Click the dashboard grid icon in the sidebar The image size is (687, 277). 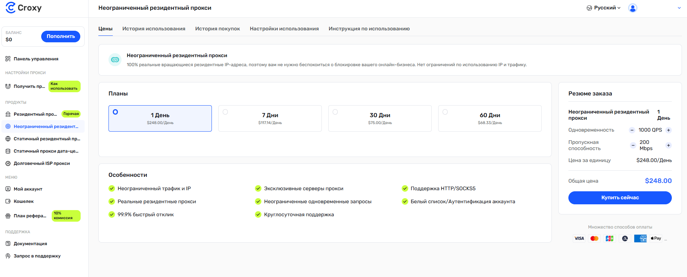coord(8,59)
